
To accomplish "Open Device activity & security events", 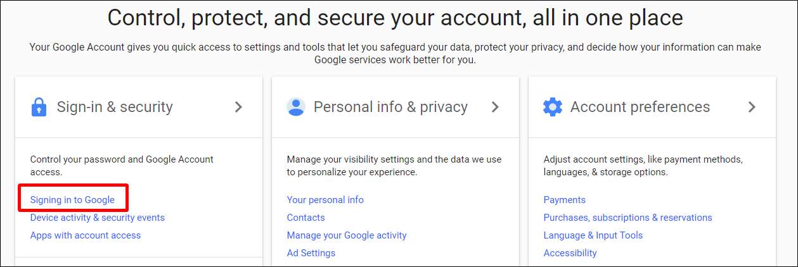I will [x=97, y=218].
